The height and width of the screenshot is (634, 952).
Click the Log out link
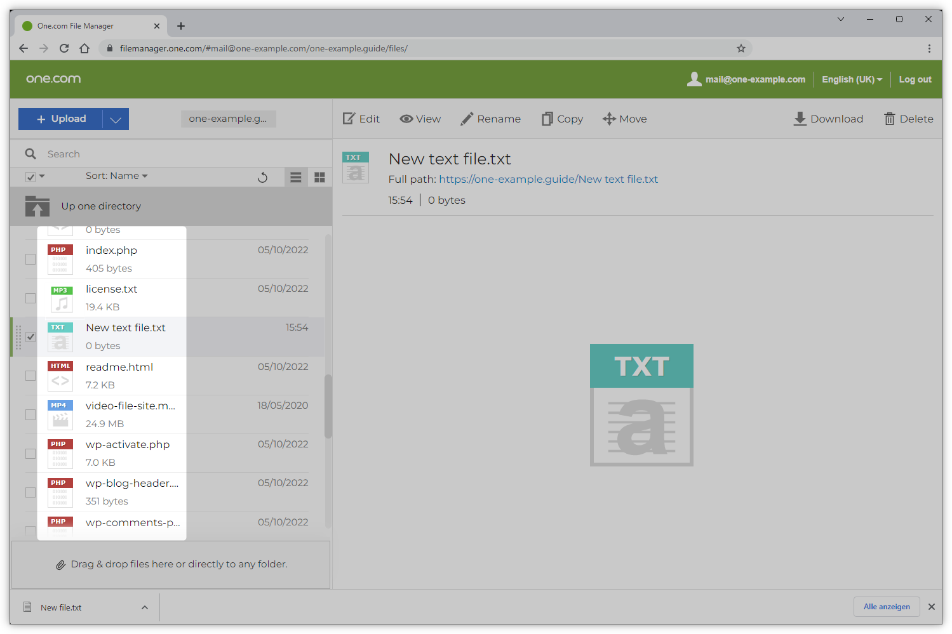(x=915, y=79)
